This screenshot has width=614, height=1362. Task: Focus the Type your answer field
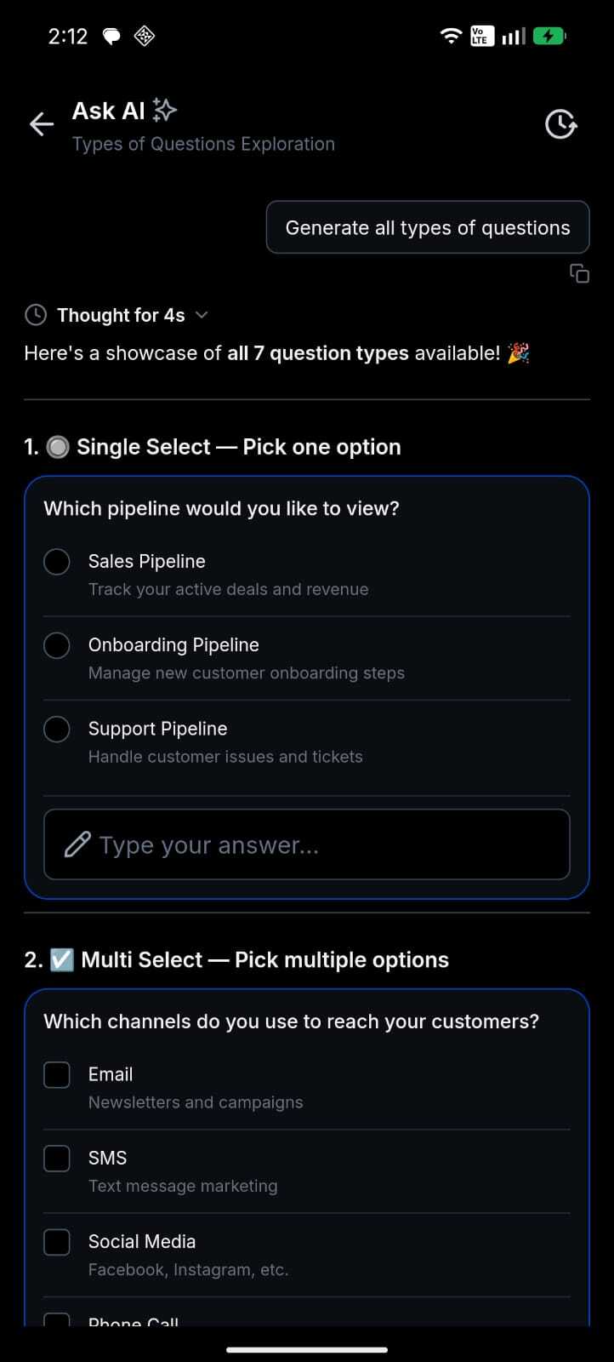point(307,844)
